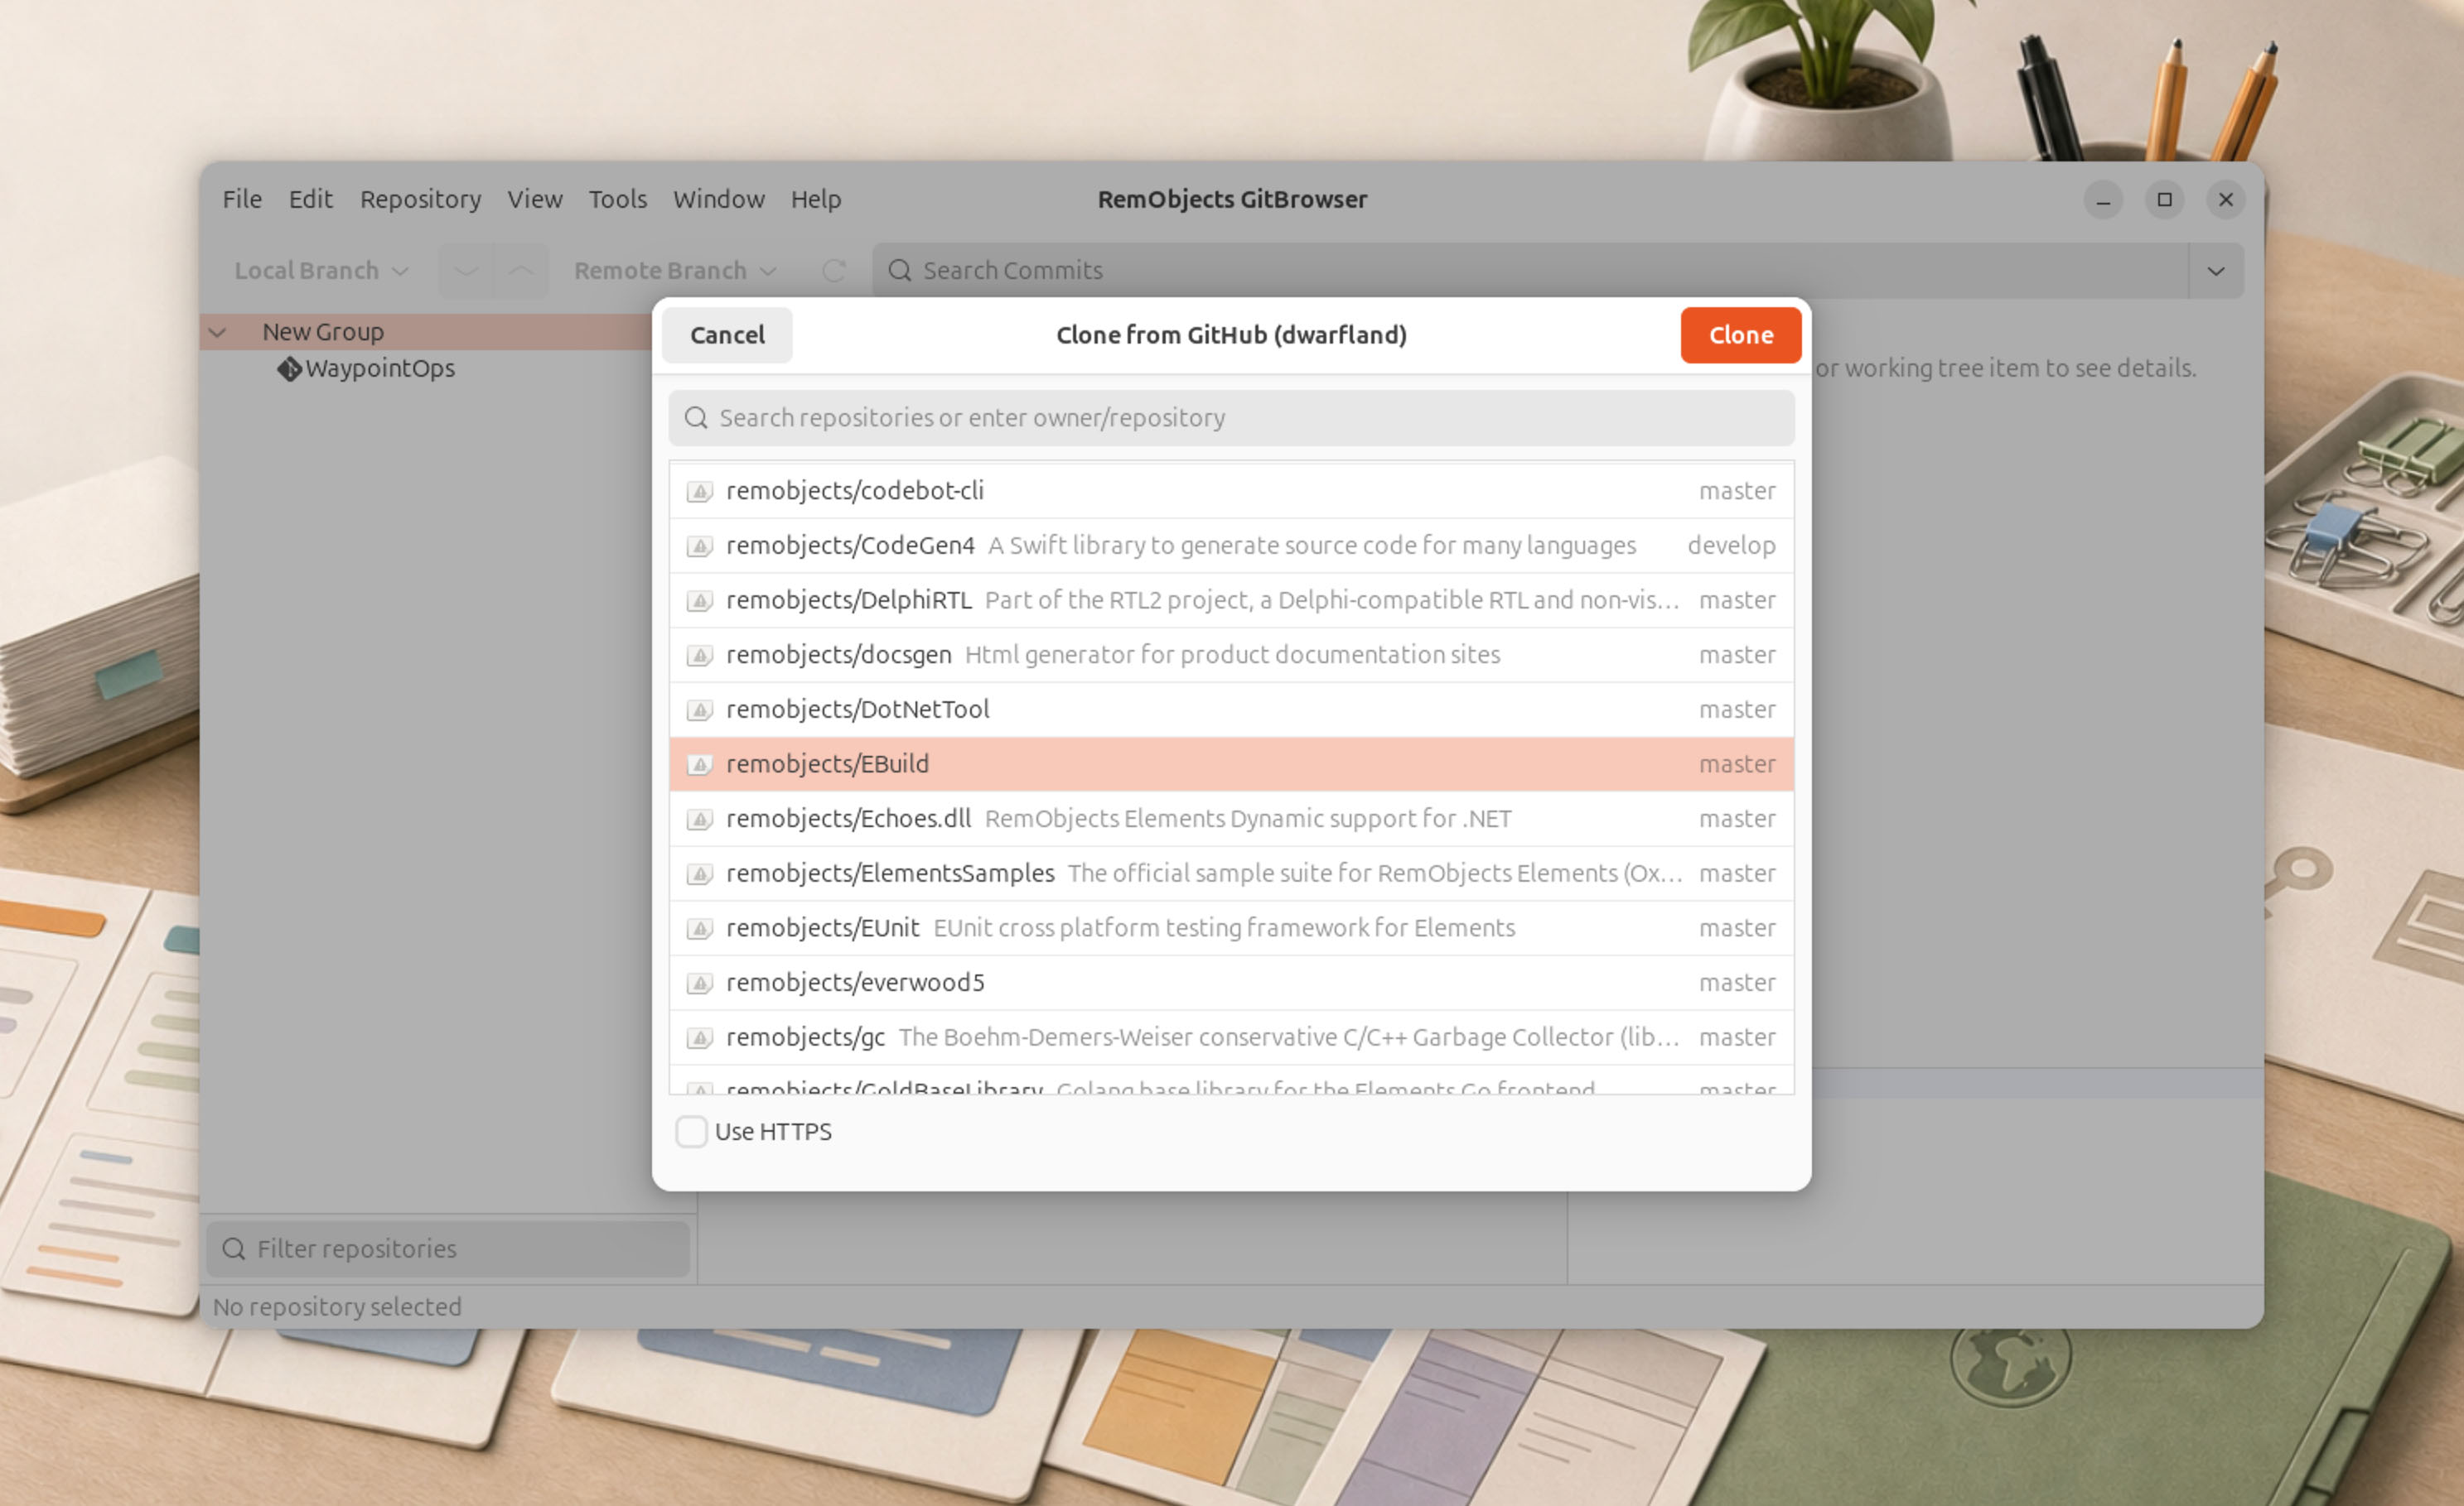The width and height of the screenshot is (2464, 1506).
Task: Cancel the Clone from GitHub dialog
Action: click(727, 334)
